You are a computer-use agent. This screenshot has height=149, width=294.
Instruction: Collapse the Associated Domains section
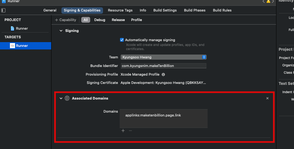coord(61,98)
